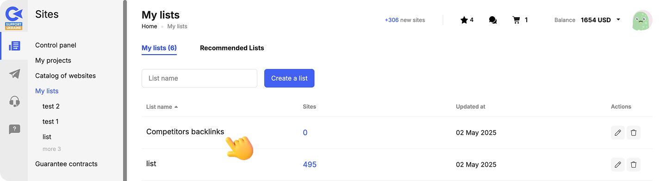Click trash icon for the 'list' row
The image size is (660, 181).
(x=634, y=164)
